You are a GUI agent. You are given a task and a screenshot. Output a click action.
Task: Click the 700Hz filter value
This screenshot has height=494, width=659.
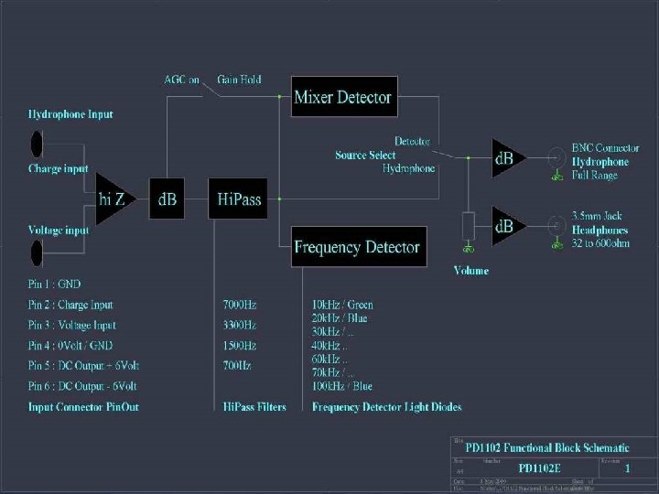(237, 365)
